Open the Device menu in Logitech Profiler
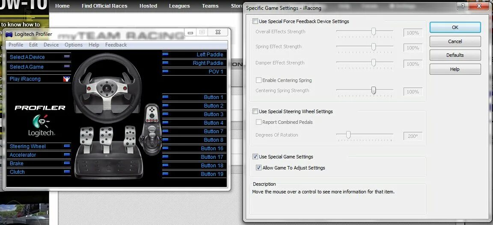 point(51,44)
